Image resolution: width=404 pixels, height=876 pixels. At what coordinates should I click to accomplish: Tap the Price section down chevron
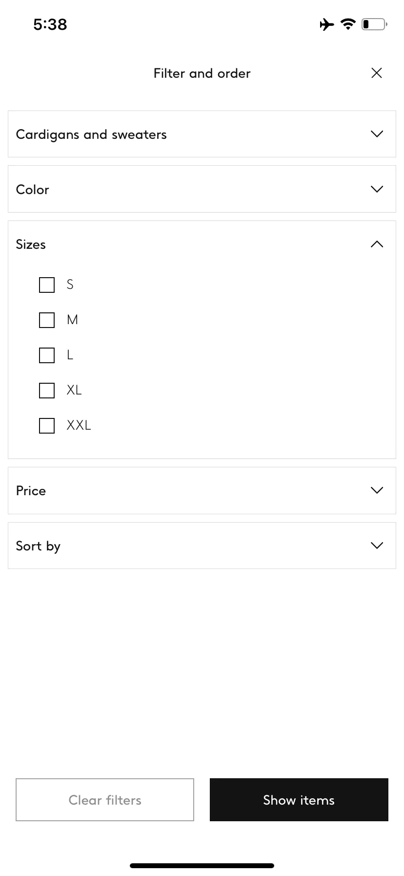377,490
